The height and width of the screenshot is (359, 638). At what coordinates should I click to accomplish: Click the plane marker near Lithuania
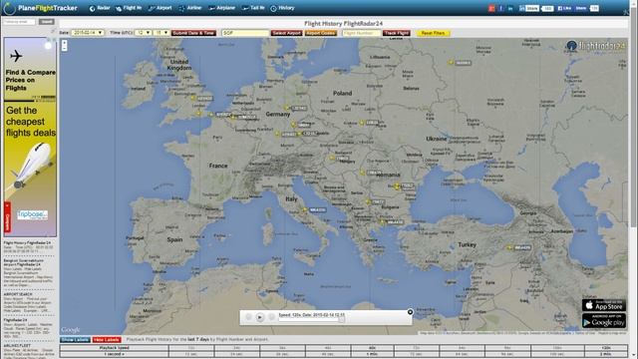coord(451,62)
